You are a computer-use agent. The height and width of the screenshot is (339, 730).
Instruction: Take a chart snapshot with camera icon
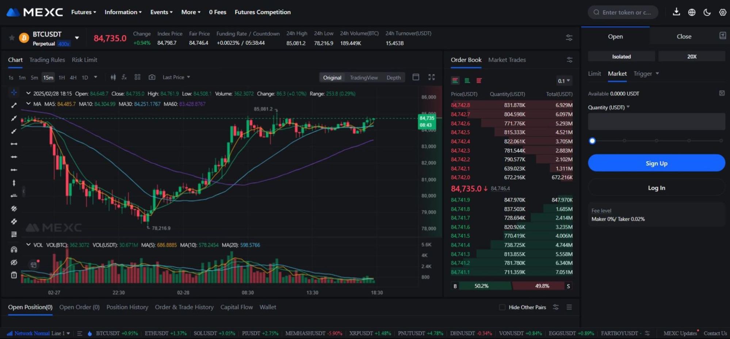152,77
